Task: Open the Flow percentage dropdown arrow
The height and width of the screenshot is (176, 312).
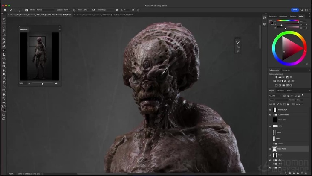Action: tap(90, 10)
